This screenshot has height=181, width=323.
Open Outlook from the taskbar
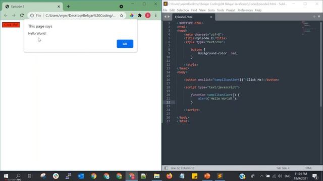pyautogui.click(x=81, y=176)
